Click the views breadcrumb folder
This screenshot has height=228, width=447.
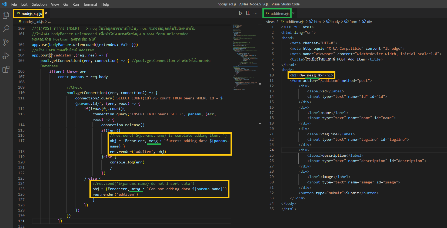tap(271, 22)
